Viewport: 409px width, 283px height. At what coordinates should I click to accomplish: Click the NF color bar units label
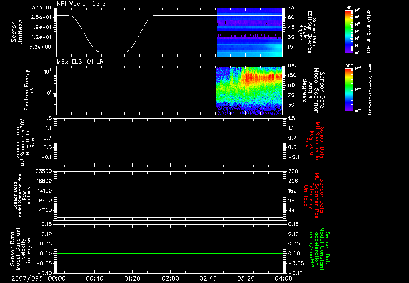369,32
